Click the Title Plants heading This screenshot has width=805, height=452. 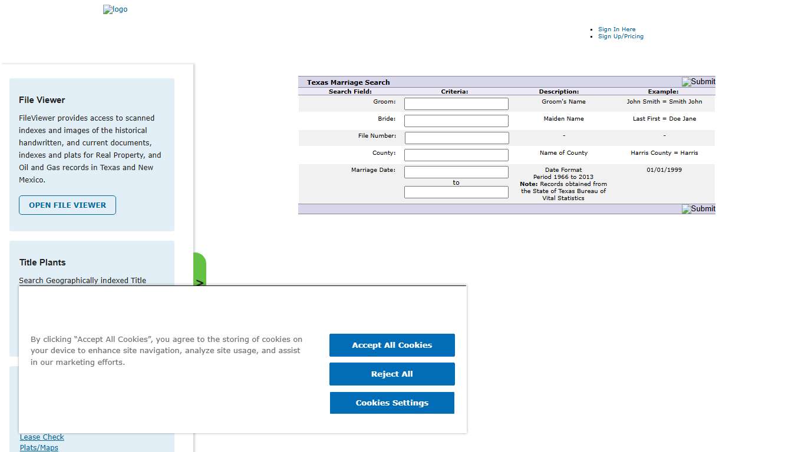pyautogui.click(x=42, y=262)
